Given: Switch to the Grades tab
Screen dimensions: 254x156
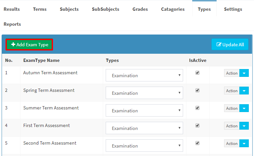Looking at the screenshot, I should click(140, 9).
